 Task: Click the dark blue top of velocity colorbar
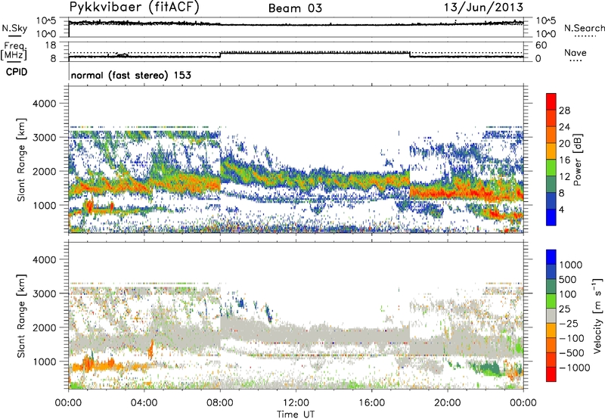tap(551, 256)
